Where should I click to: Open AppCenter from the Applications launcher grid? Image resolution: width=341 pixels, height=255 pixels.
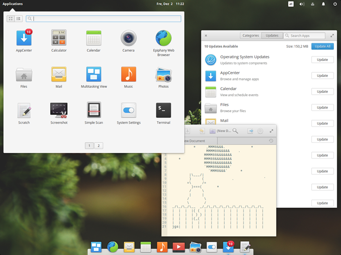point(24,38)
